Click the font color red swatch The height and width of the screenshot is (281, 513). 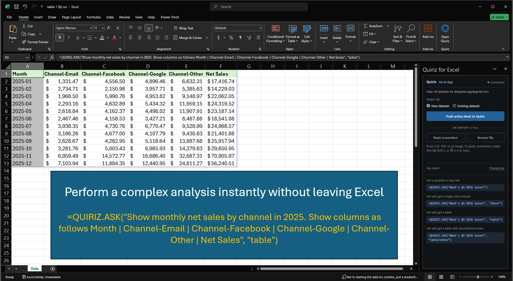coord(114,38)
